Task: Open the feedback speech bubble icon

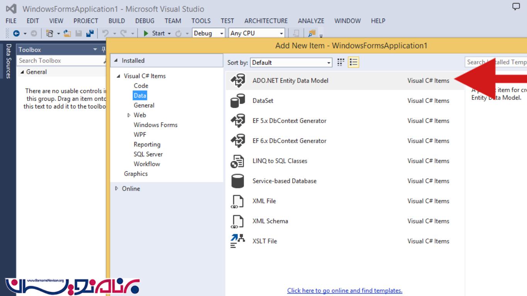Action: click(516, 7)
